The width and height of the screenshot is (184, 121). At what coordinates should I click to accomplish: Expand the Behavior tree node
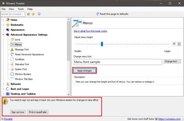(x=3, y=84)
